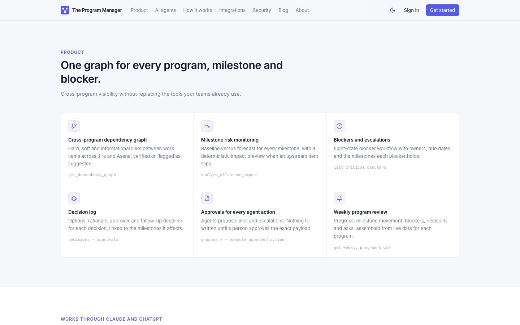520x325 pixels.
Task: Click the Sign in link
Action: (x=411, y=10)
